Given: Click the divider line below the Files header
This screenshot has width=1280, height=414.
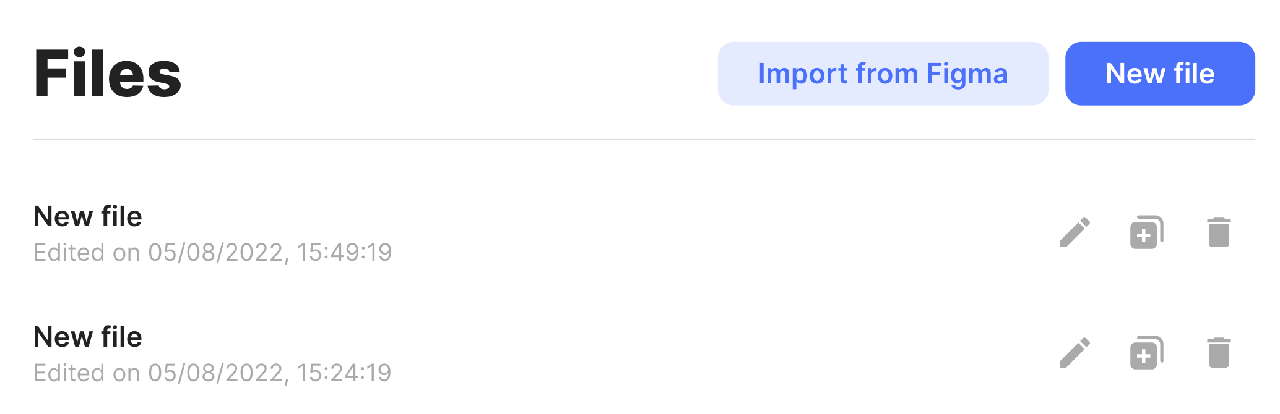Looking at the screenshot, I should [644, 140].
